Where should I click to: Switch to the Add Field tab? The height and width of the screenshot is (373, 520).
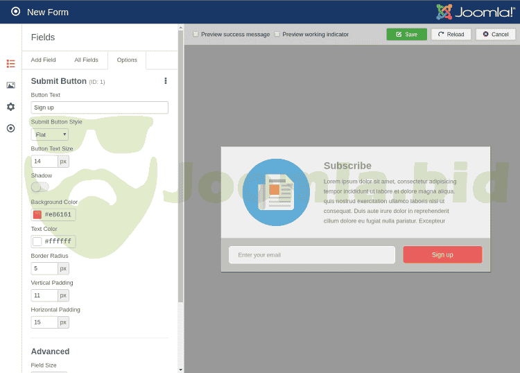pyautogui.click(x=43, y=60)
